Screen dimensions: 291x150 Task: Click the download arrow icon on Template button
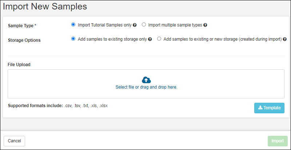point(260,108)
